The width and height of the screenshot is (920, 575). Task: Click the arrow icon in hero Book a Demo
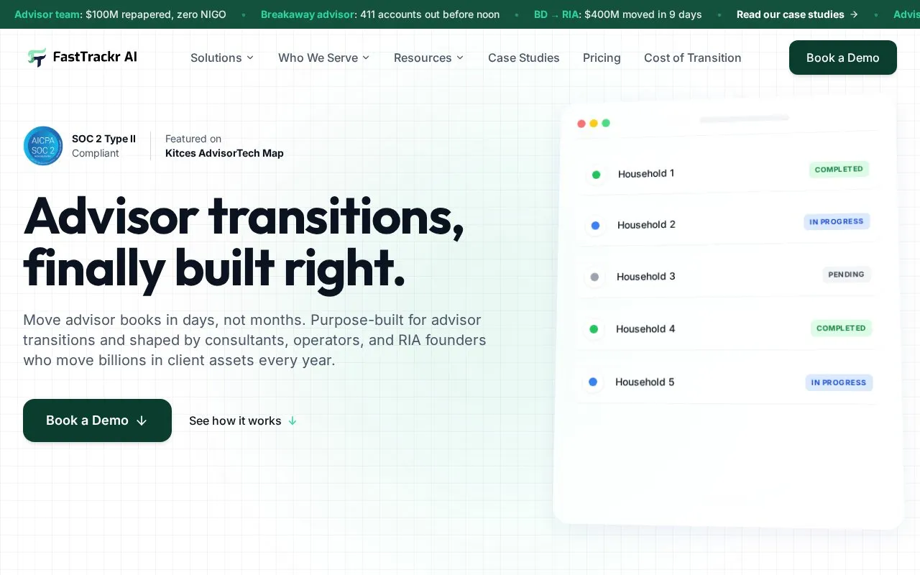click(142, 420)
